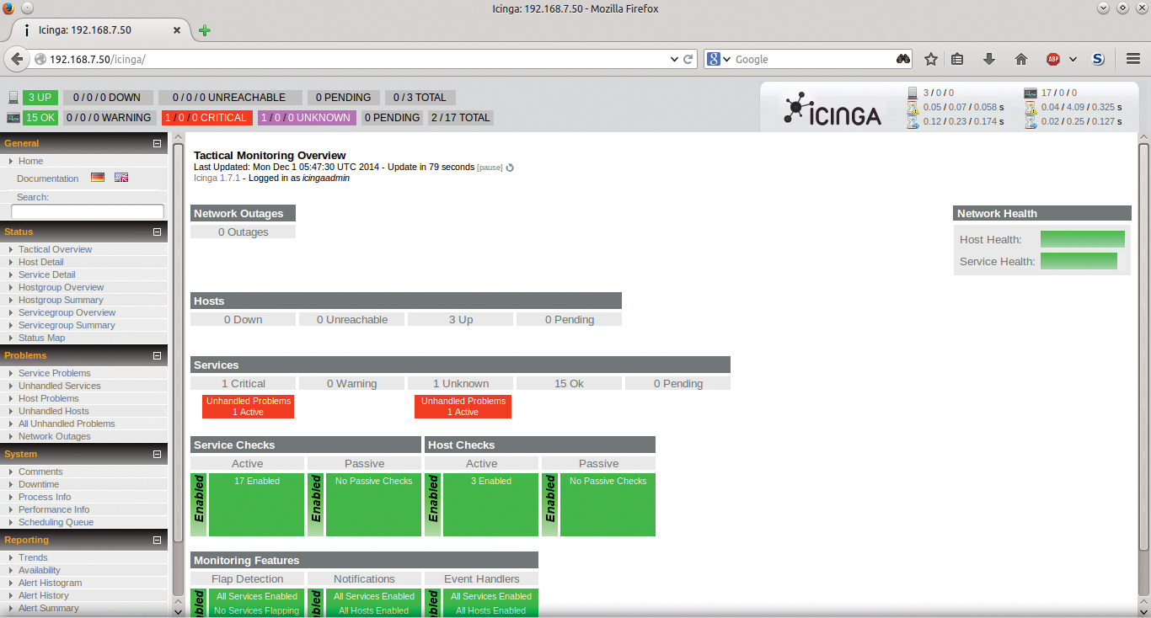Pause the automatic page refresh
Screen dimensions: 1151x618
pyautogui.click(x=489, y=168)
